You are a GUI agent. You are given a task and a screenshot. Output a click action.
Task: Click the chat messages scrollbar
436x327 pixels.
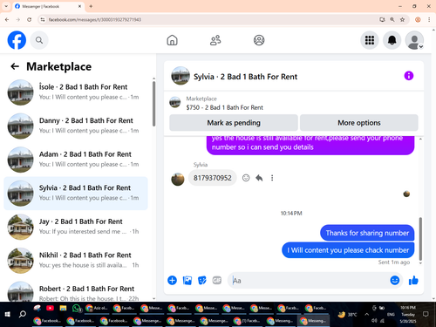[420, 239]
